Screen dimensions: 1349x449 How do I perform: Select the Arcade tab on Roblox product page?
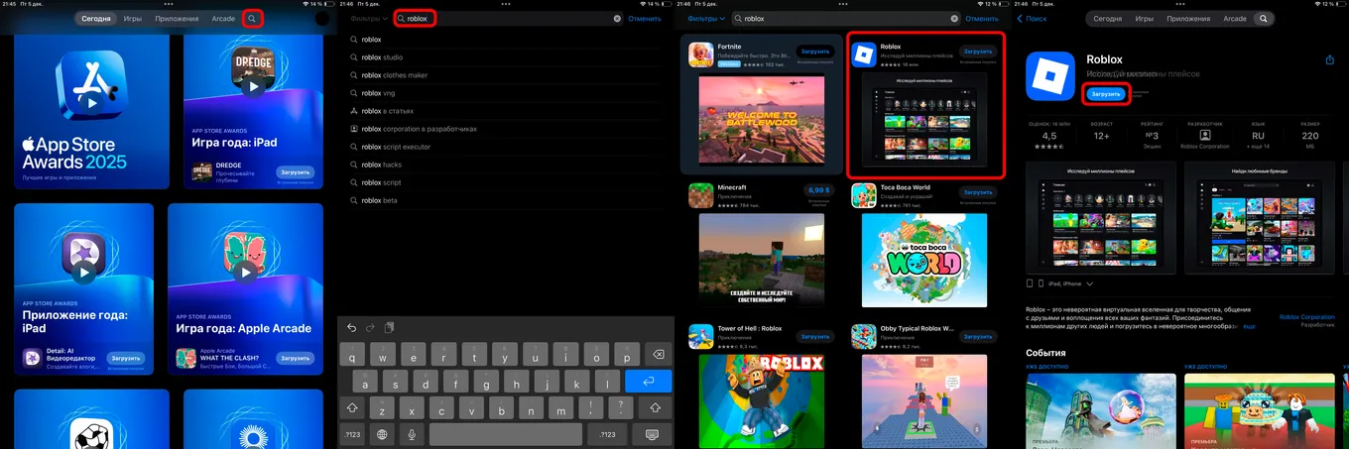(1235, 19)
